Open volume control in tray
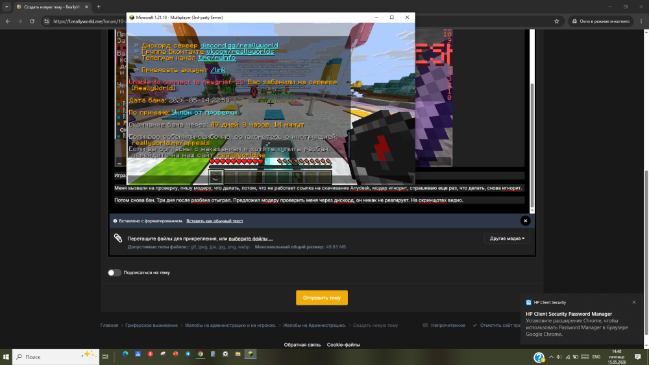 (x=559, y=357)
